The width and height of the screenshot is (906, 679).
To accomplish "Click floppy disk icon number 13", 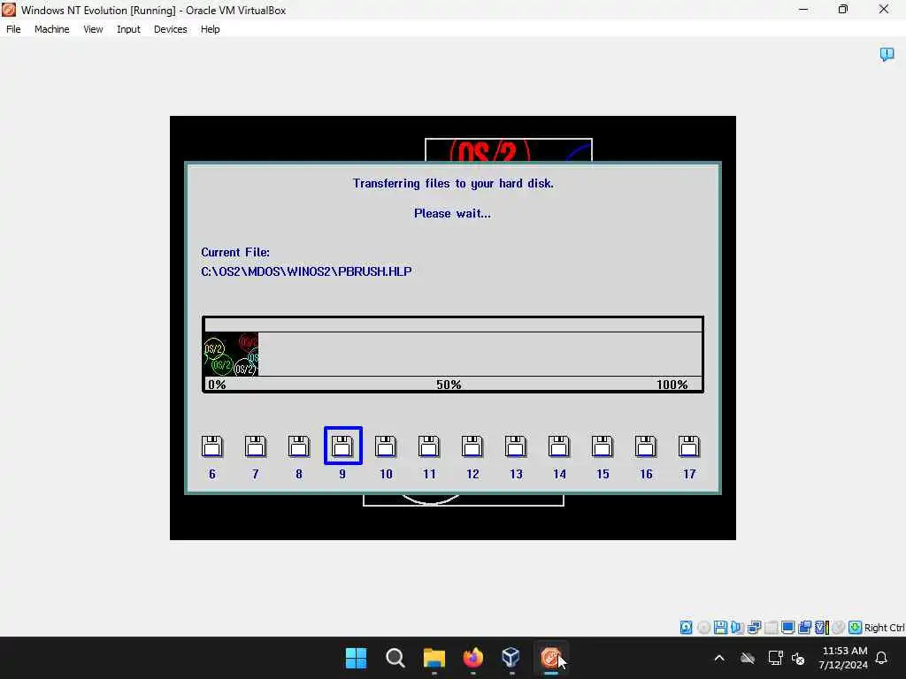I will point(516,446).
